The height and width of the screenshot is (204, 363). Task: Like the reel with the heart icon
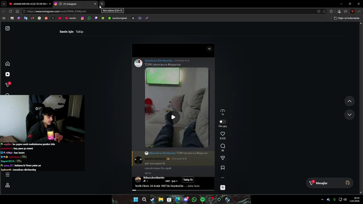pyautogui.click(x=223, y=134)
